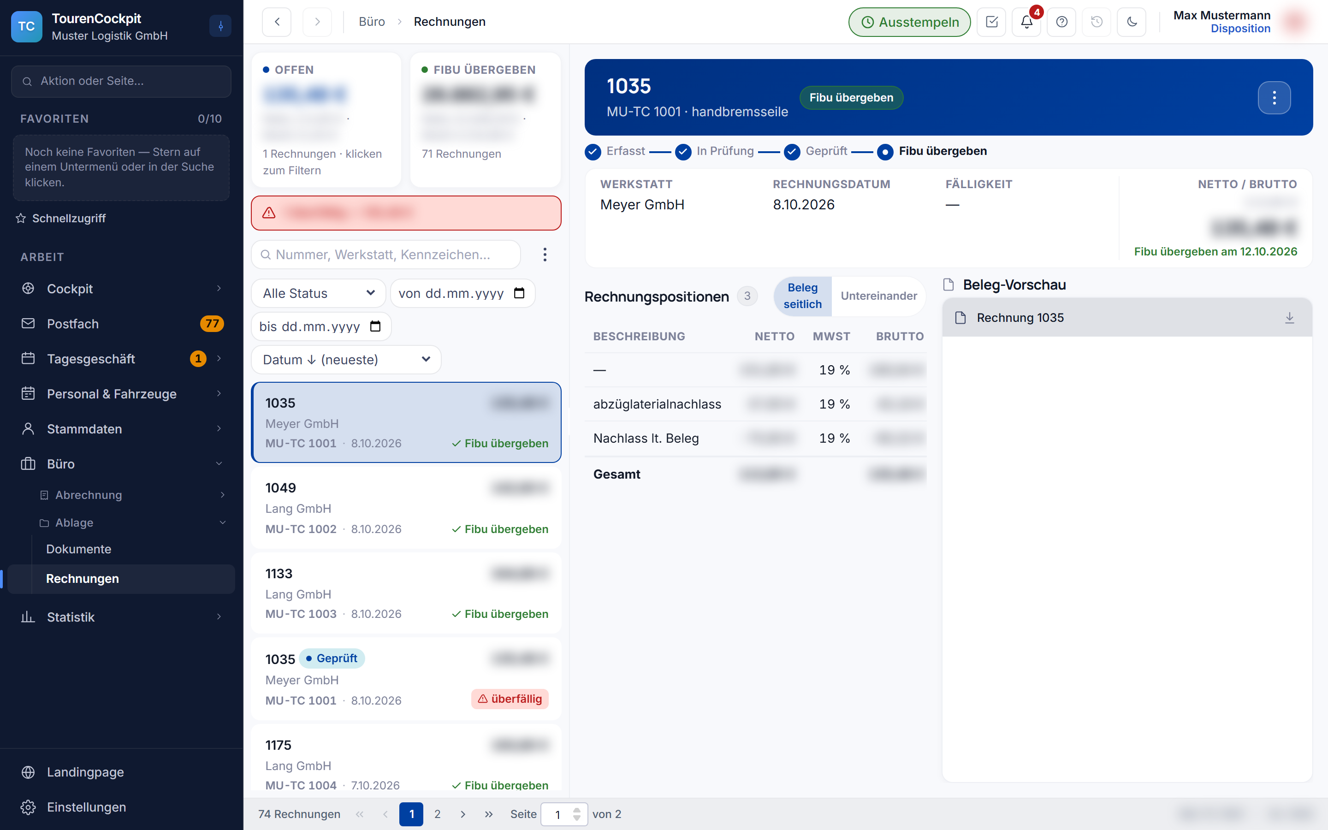Viewport: 1328px width, 830px height.
Task: Open the help question mark icon
Action: coord(1061,22)
